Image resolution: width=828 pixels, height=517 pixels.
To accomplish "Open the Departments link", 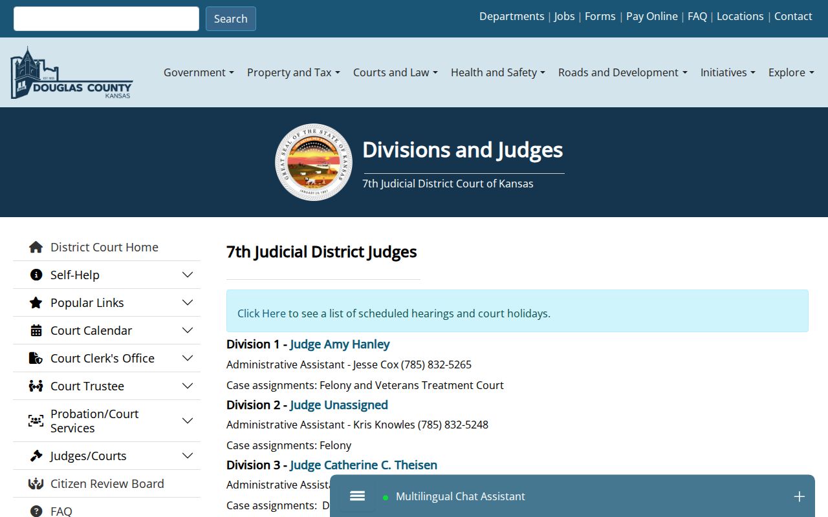I will click(512, 16).
